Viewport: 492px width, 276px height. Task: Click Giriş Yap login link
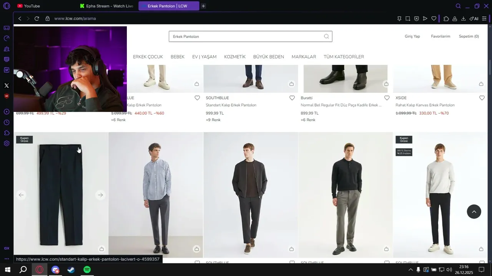(412, 36)
